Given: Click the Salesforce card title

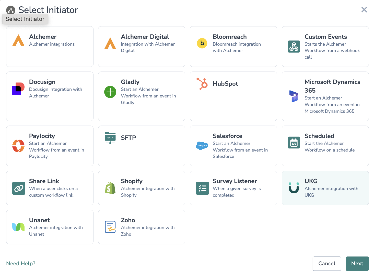Looking at the screenshot, I should [x=227, y=136].
